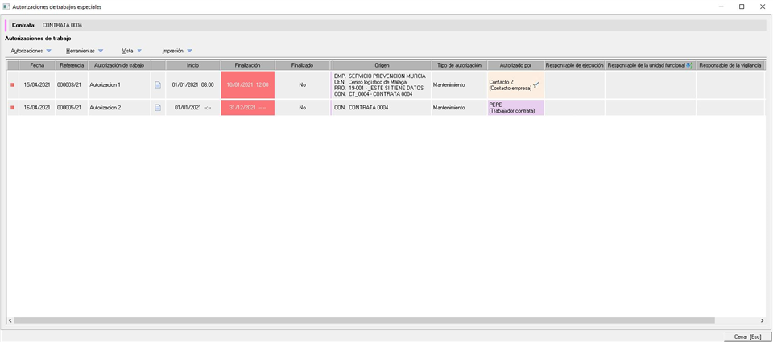Click application icon in title bar

[6, 6]
